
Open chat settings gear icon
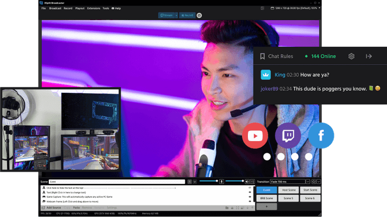(351, 56)
